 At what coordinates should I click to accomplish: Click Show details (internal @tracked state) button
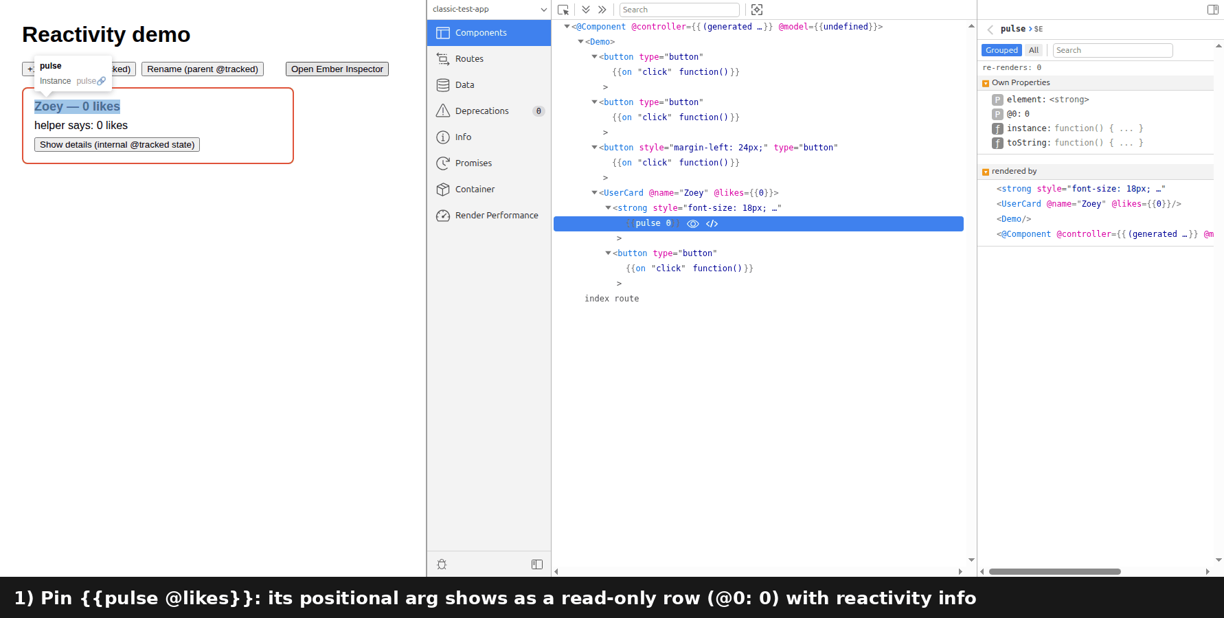[x=117, y=145]
